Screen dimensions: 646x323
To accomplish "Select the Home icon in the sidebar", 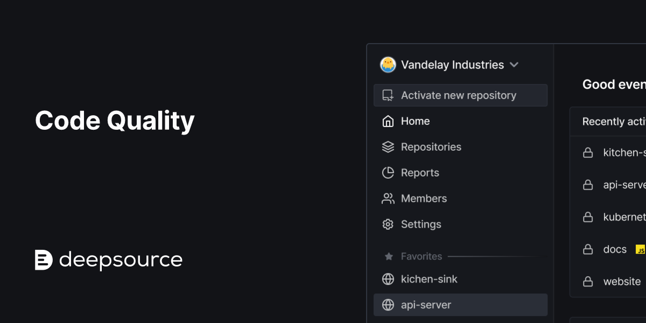I will click(x=387, y=121).
